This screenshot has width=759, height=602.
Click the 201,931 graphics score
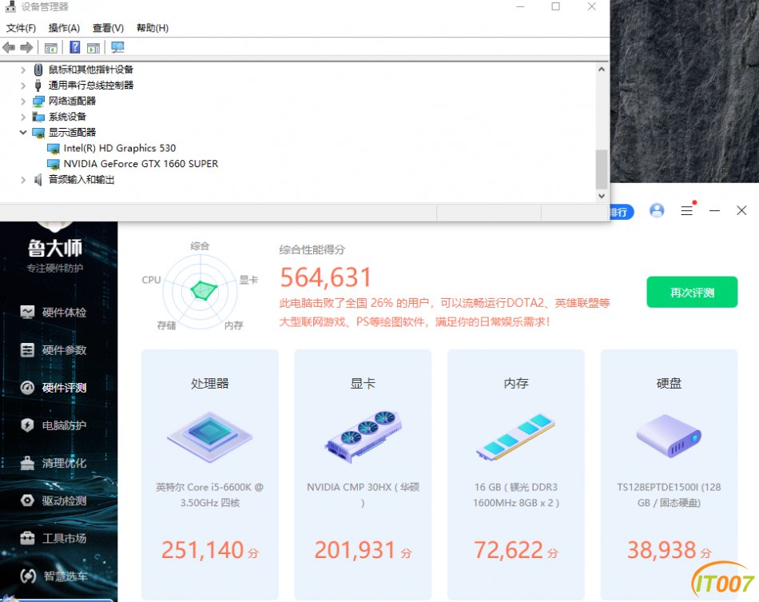point(356,550)
